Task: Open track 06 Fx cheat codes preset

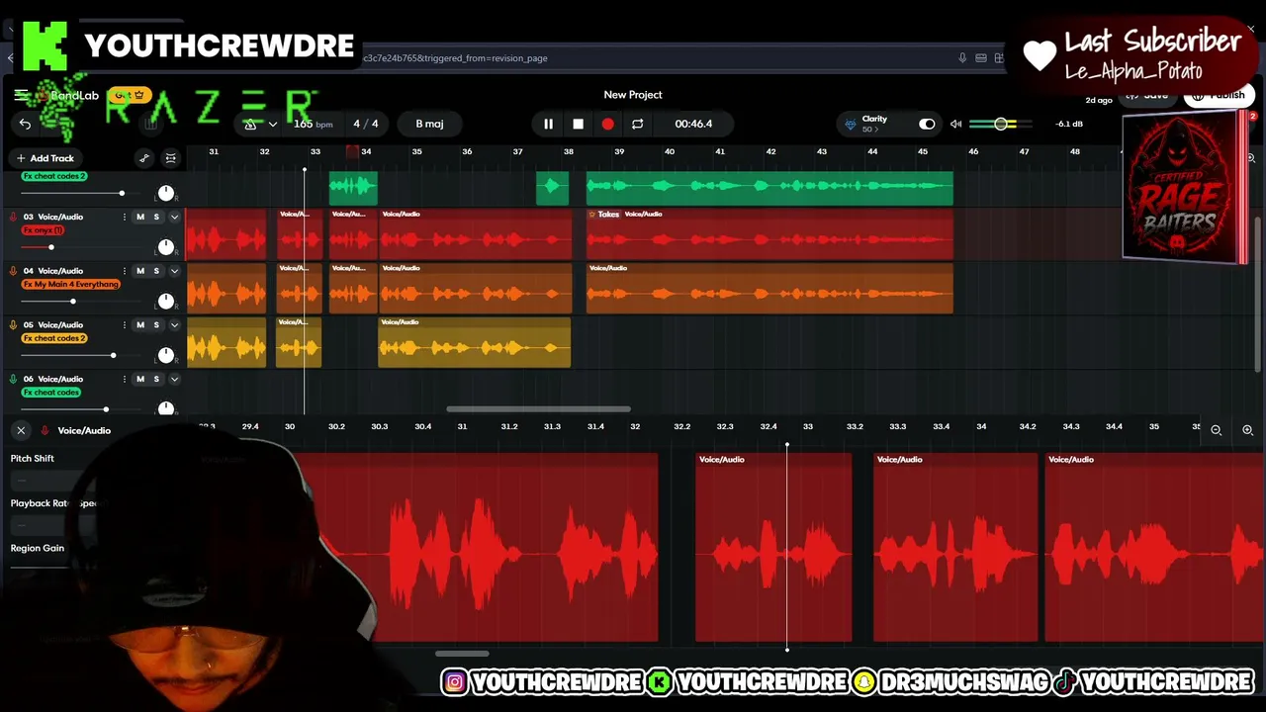Action: [x=50, y=394]
